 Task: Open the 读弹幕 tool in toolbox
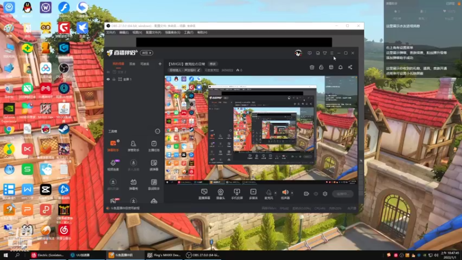pyautogui.click(x=154, y=165)
